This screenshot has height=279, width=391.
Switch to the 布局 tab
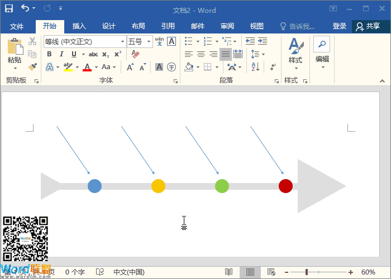[x=139, y=26]
